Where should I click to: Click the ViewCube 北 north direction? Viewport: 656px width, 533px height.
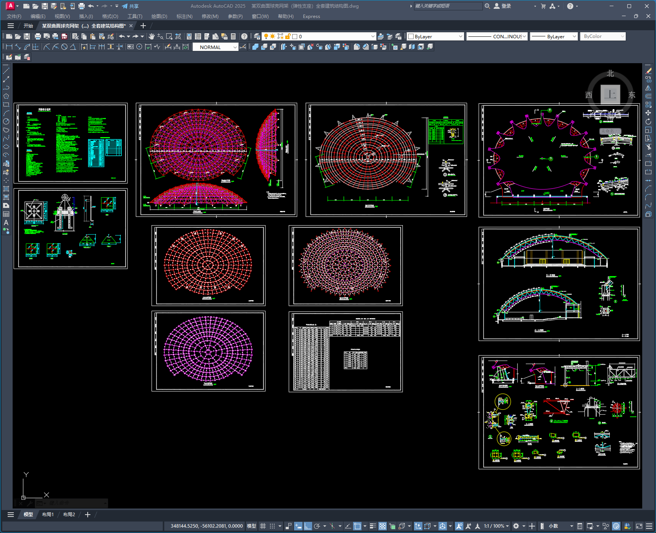click(610, 74)
